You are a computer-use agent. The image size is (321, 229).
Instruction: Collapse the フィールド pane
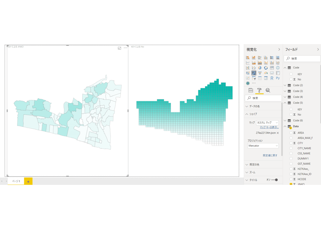pyautogui.click(x=318, y=50)
